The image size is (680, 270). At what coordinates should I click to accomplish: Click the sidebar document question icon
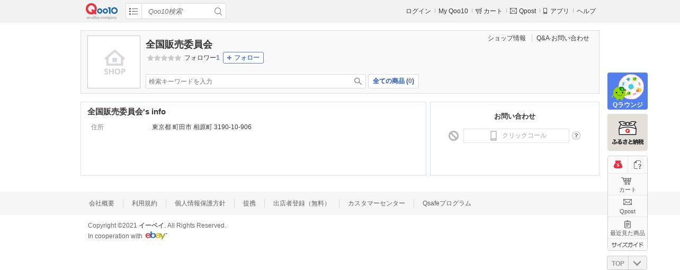pos(638,165)
